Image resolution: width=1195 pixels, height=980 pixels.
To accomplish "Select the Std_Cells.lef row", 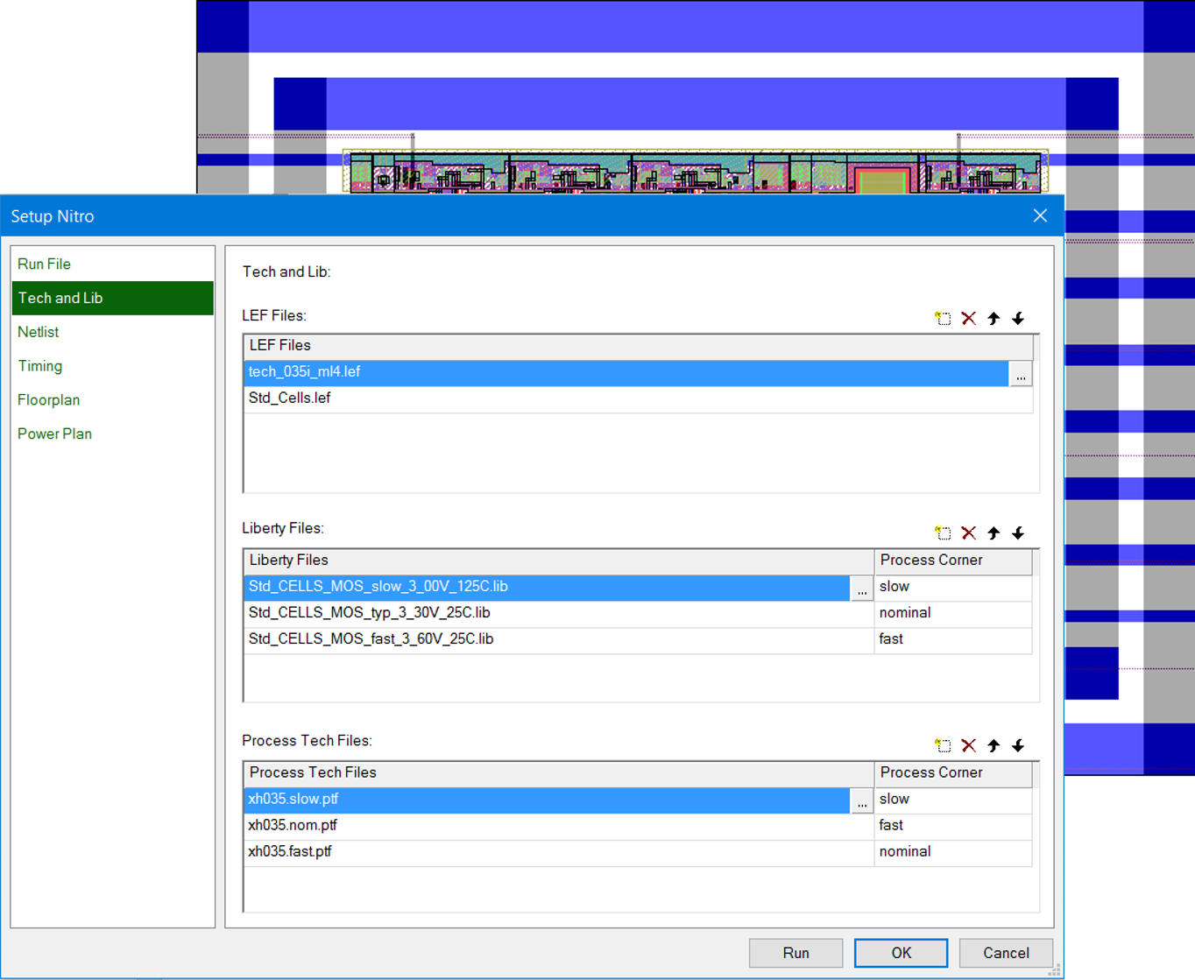I will (x=639, y=399).
